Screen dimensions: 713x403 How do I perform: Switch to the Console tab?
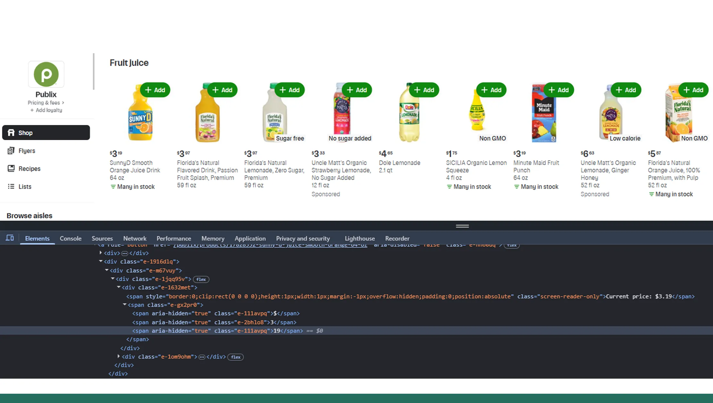click(71, 238)
